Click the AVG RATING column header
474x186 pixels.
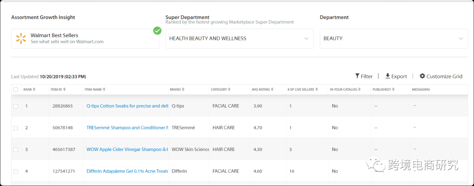(261, 90)
